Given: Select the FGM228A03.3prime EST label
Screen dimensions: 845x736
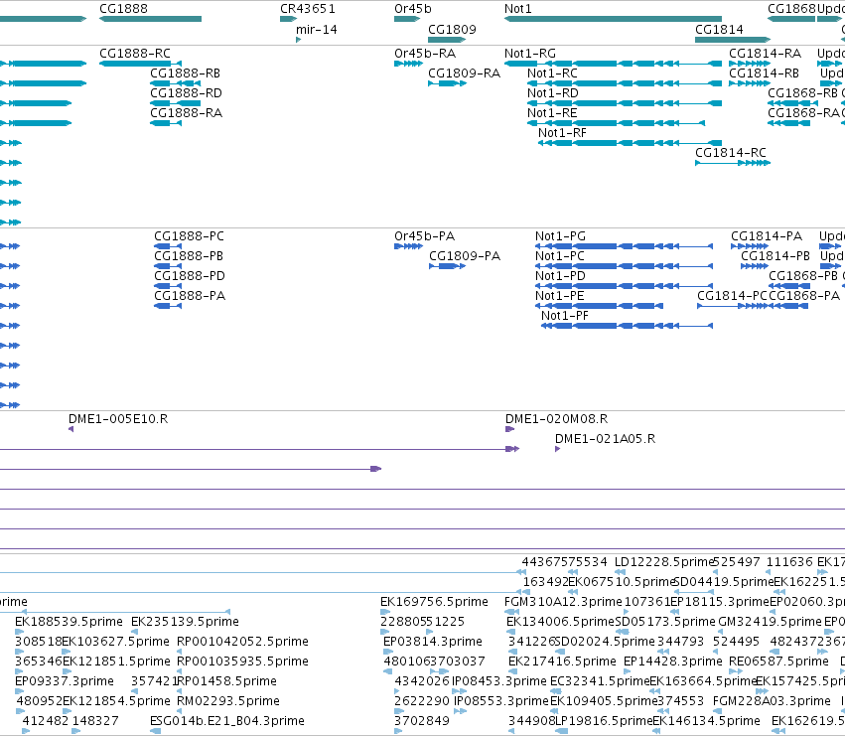Looking at the screenshot, I should pos(772,701).
